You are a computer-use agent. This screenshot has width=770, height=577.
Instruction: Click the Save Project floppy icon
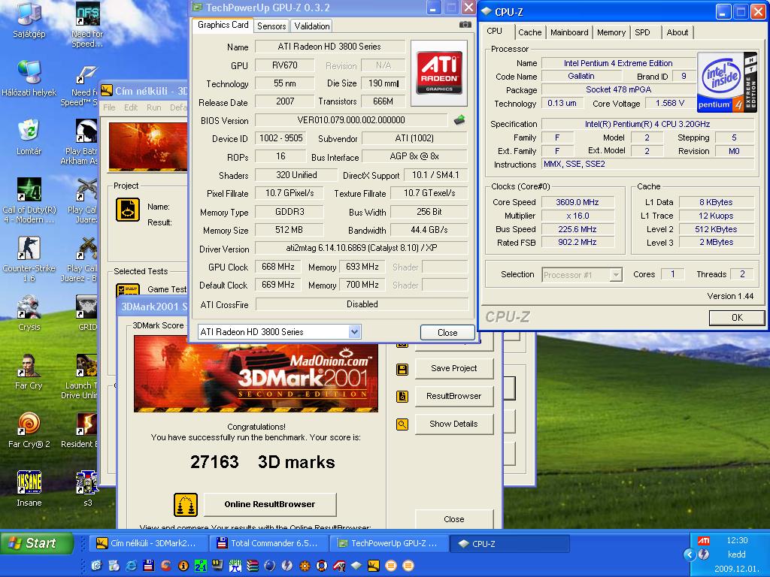point(402,369)
